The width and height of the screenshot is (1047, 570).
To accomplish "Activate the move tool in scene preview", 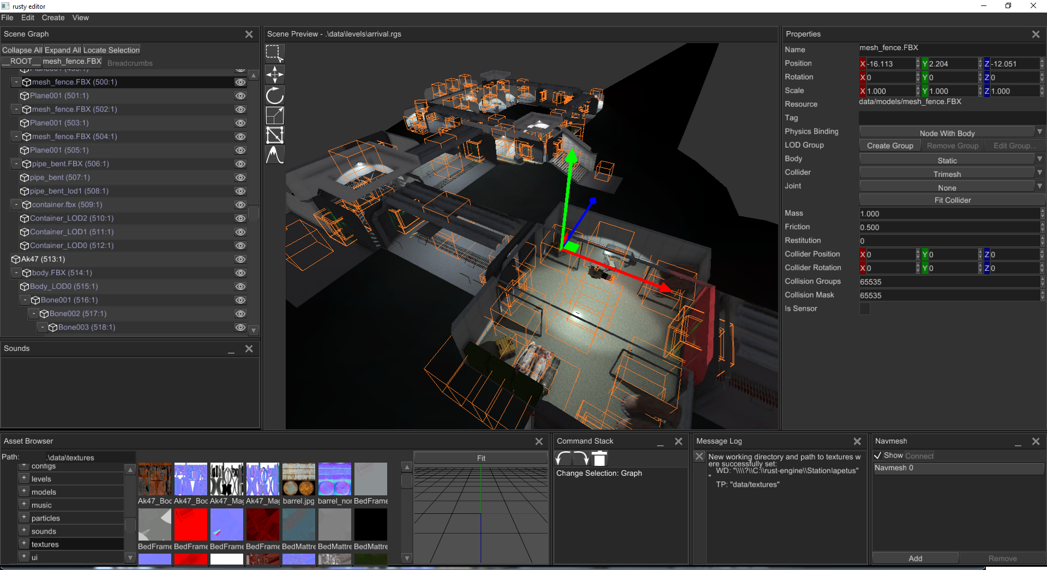I will point(275,75).
